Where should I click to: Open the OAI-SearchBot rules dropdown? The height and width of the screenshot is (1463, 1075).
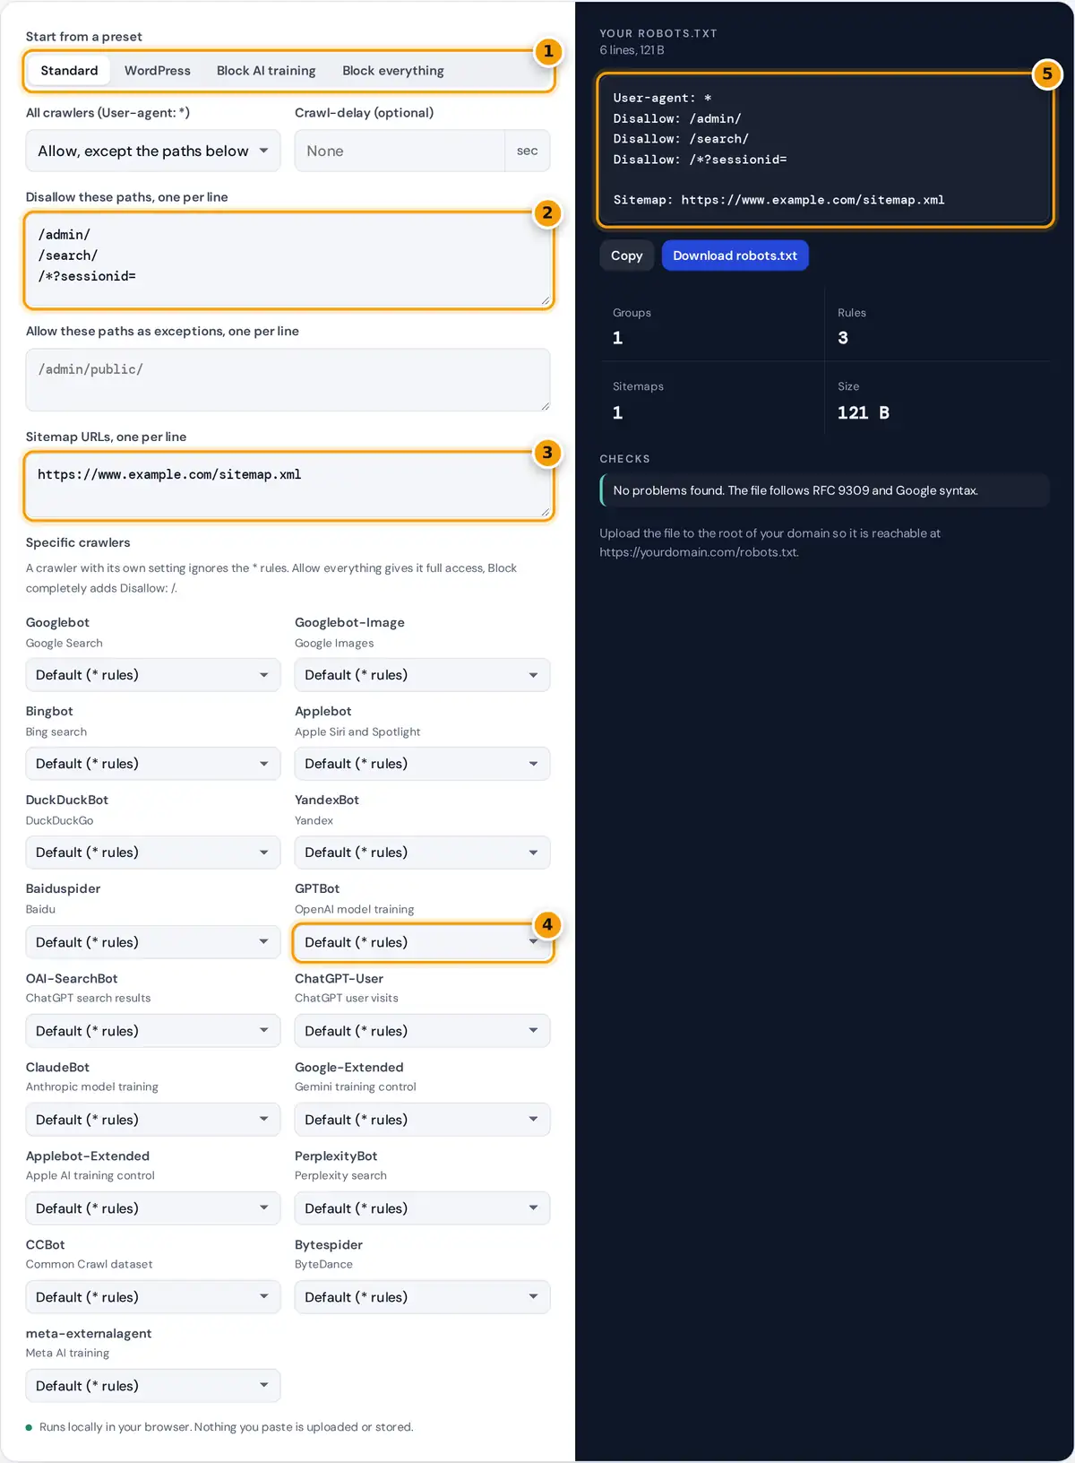(153, 1031)
